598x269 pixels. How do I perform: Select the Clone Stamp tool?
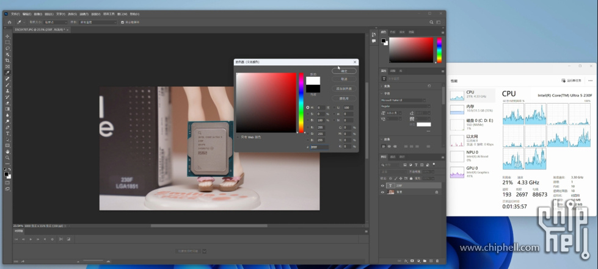point(7,91)
